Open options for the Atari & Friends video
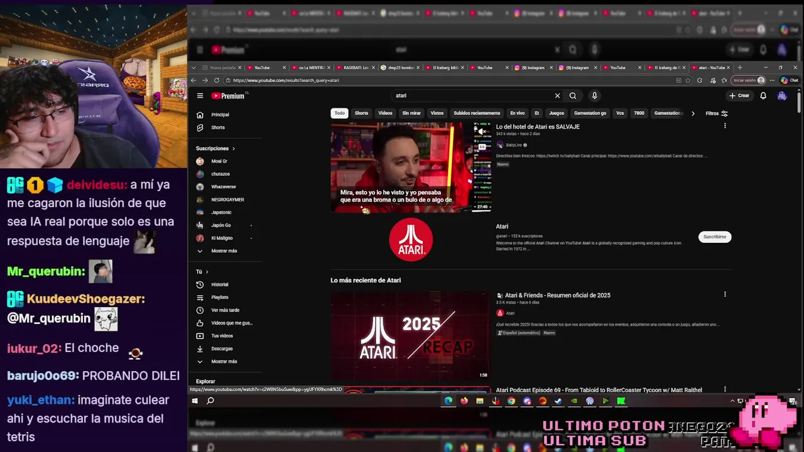The height and width of the screenshot is (452, 804). [x=725, y=294]
